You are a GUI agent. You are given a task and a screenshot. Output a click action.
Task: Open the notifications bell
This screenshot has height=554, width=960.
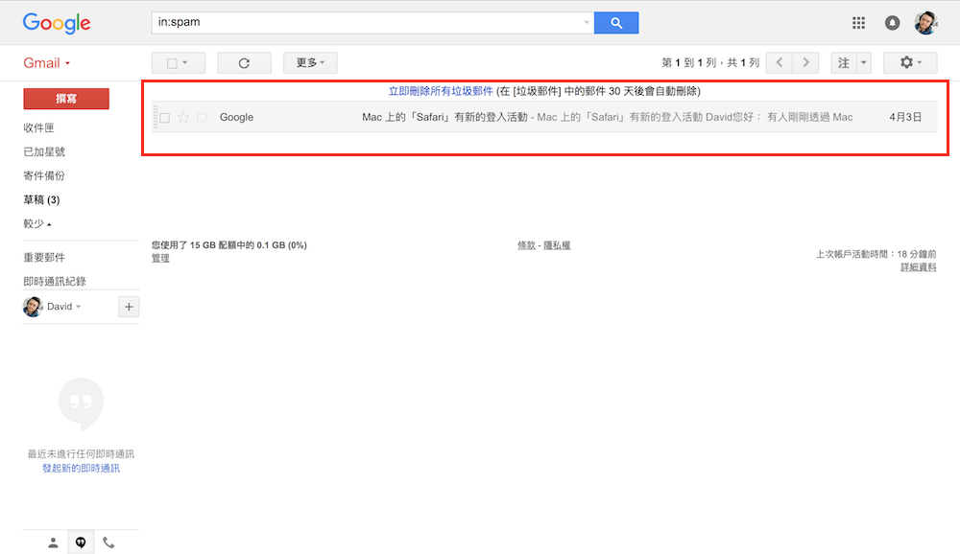tap(892, 23)
